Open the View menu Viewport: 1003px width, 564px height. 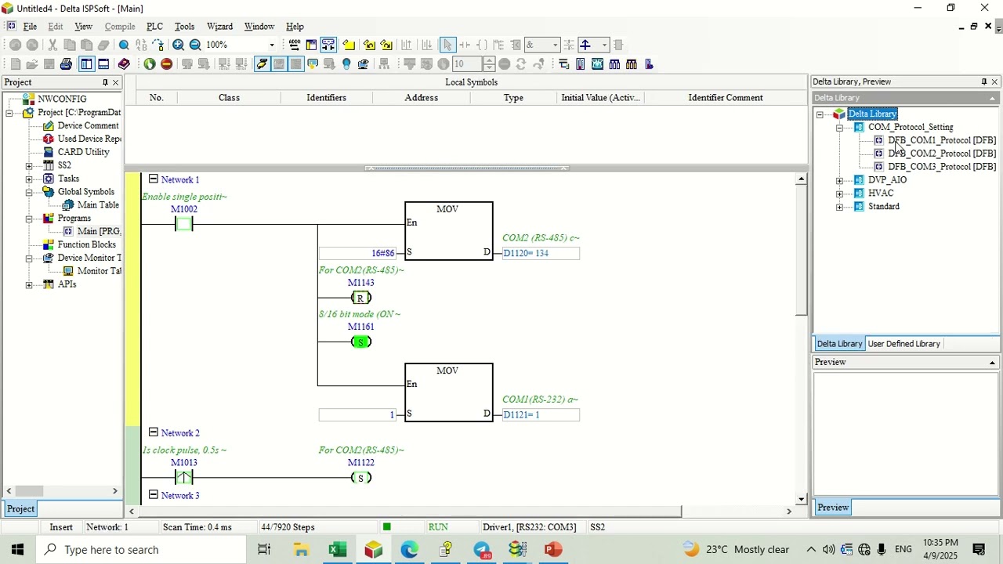pyautogui.click(x=83, y=26)
